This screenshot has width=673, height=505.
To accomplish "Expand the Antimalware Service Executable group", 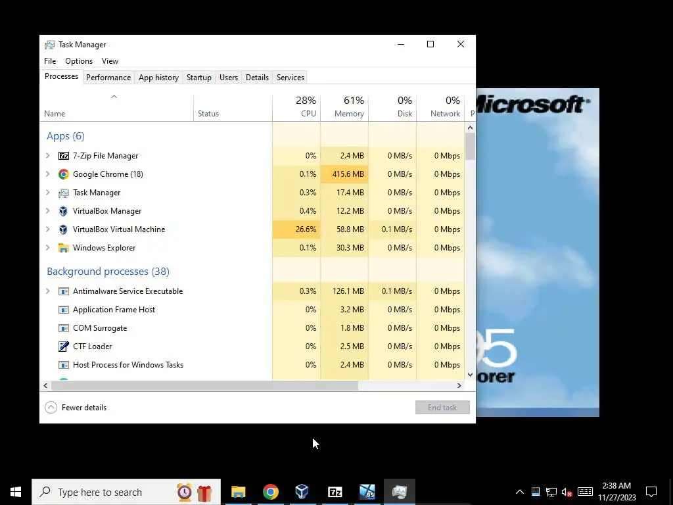I will point(48,291).
